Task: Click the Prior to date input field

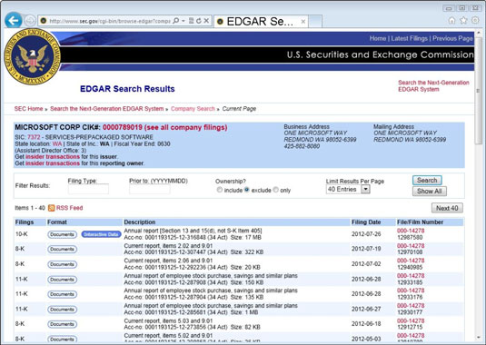Action: pos(150,189)
